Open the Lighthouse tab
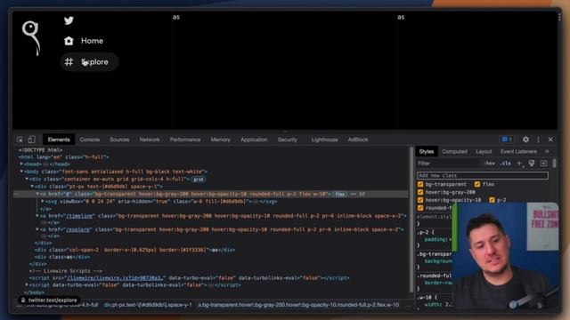570x320 pixels. pos(324,140)
